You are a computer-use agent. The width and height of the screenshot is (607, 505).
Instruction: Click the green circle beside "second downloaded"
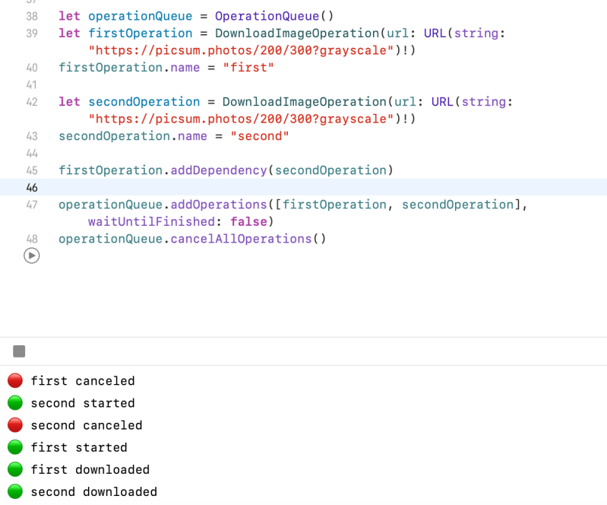pyautogui.click(x=15, y=491)
